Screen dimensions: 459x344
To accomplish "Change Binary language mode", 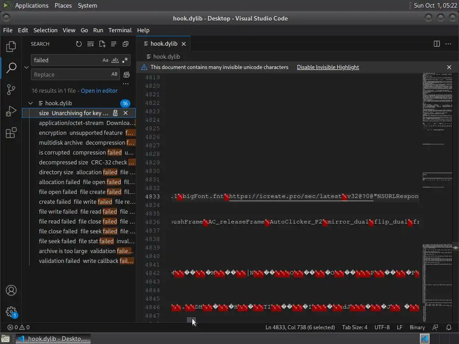I will 417,327.
